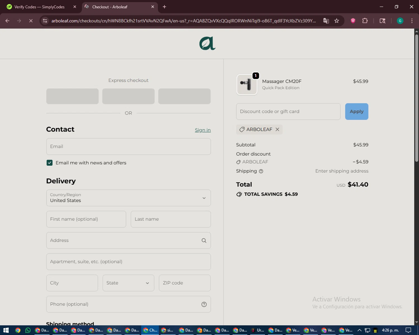Open the uBlock shield extension
The height and width of the screenshot is (335, 419).
(353, 21)
